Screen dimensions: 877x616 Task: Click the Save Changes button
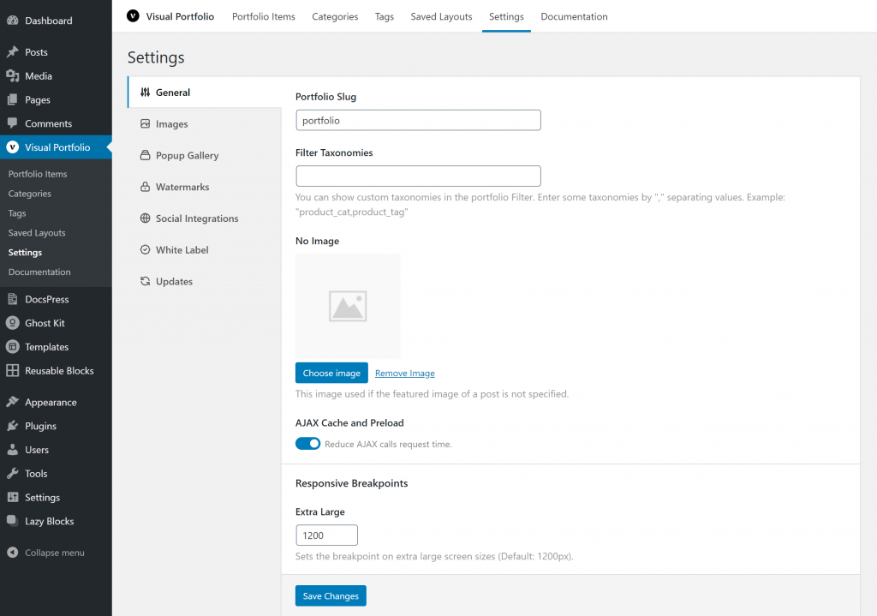pos(331,595)
